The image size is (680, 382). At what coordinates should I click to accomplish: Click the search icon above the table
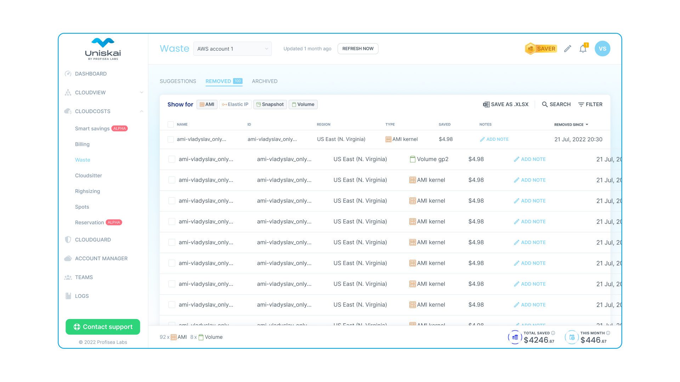(545, 104)
